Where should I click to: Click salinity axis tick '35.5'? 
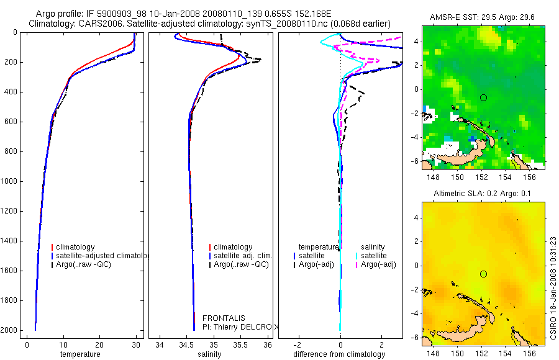[240, 345]
